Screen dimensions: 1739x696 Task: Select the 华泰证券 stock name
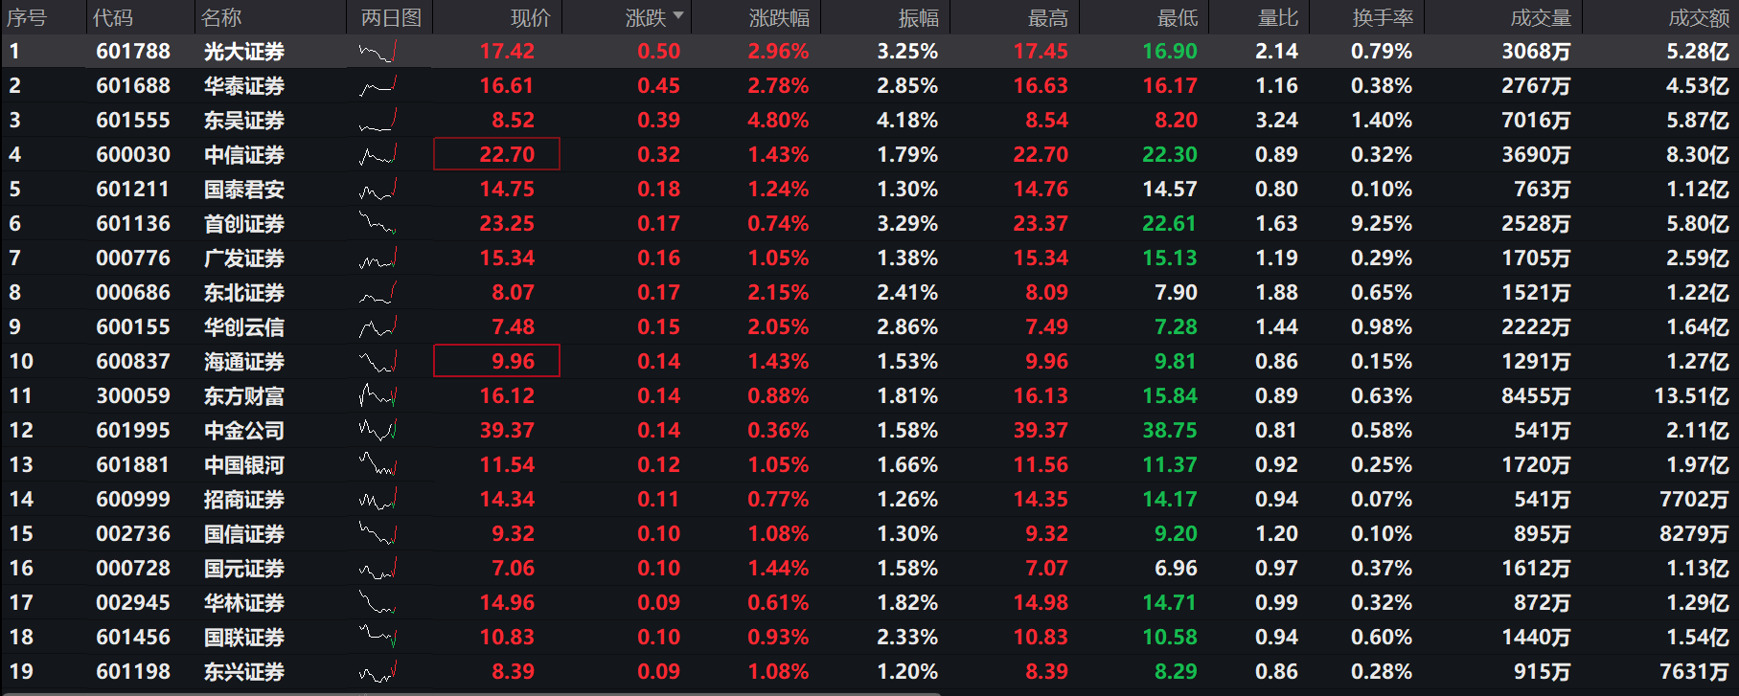pyautogui.click(x=244, y=86)
